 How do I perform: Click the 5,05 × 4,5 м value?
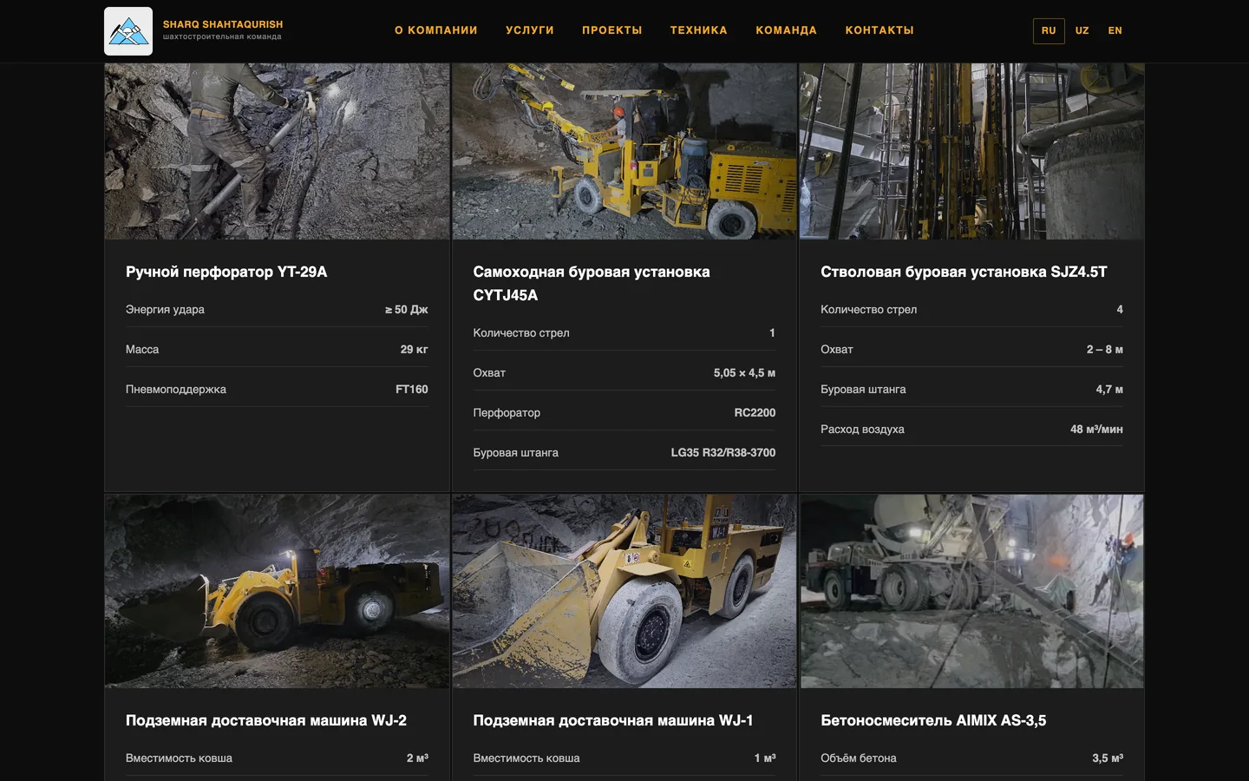coord(744,372)
